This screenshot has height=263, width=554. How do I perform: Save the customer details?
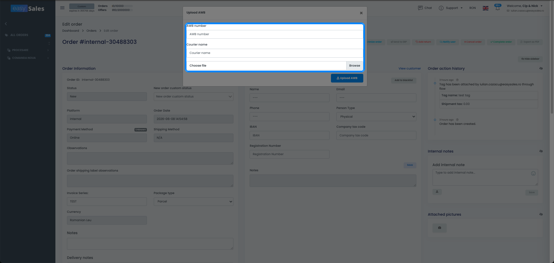pyautogui.click(x=410, y=165)
